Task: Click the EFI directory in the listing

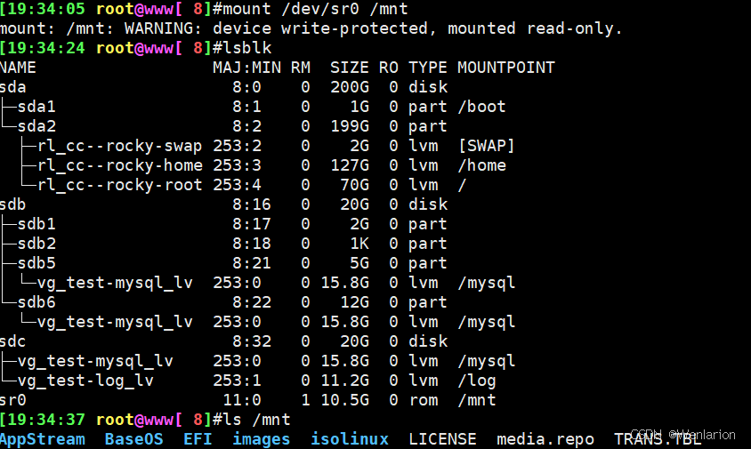Action: (198, 439)
